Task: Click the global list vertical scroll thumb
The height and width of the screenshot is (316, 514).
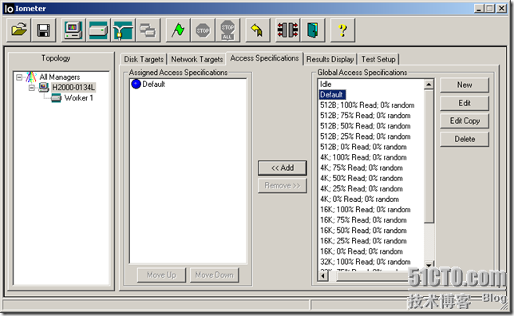Action: point(429,156)
